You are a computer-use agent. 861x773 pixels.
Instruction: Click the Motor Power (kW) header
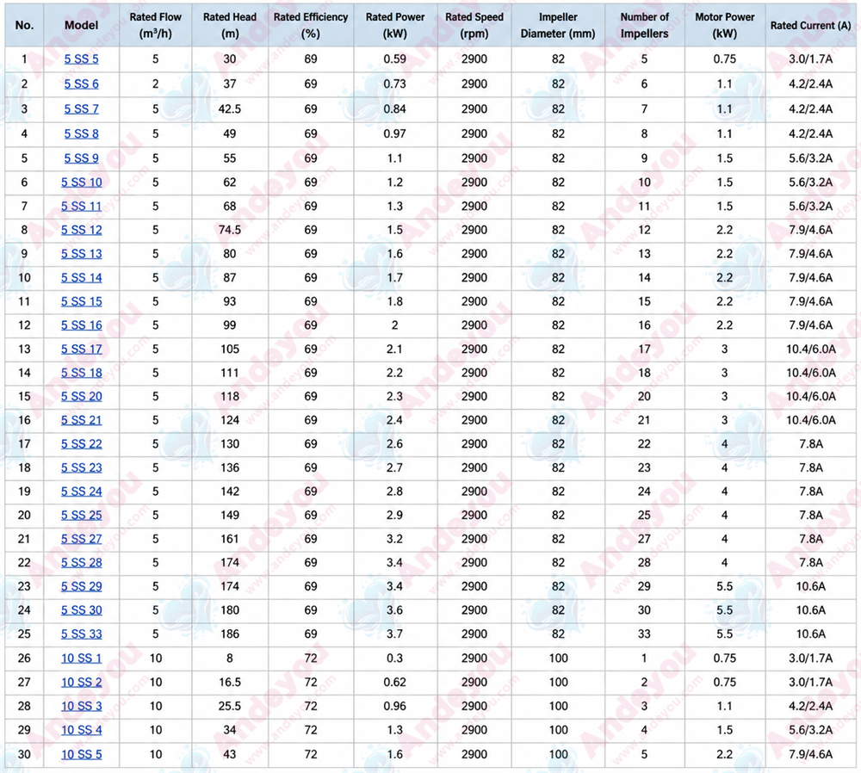[725, 25]
